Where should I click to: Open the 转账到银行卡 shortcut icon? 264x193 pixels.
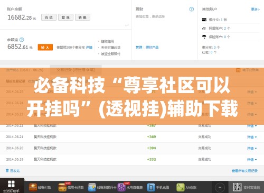point(92,187)
